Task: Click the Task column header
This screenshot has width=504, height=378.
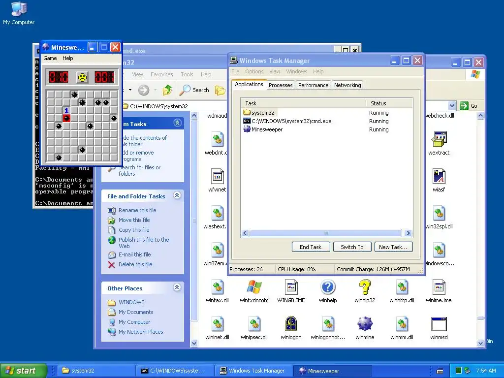Action: click(303, 103)
